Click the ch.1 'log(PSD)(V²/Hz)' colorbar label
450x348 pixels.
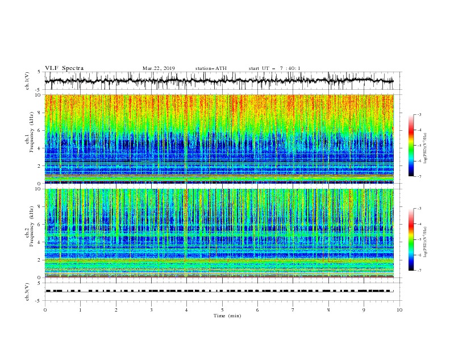click(x=425, y=148)
